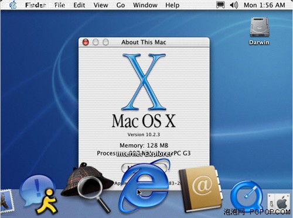The height and width of the screenshot is (218, 293).
Task: Open the View menu
Action: coord(101,5)
